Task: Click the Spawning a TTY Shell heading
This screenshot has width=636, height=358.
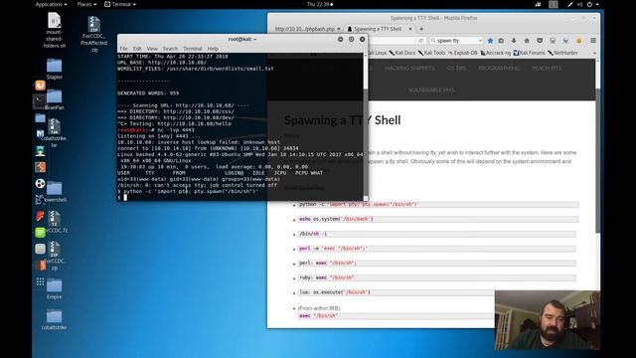Action: tap(342, 120)
